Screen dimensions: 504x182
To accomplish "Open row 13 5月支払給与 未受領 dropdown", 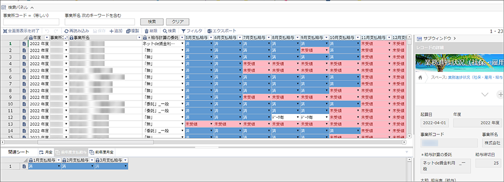I will (211, 124).
